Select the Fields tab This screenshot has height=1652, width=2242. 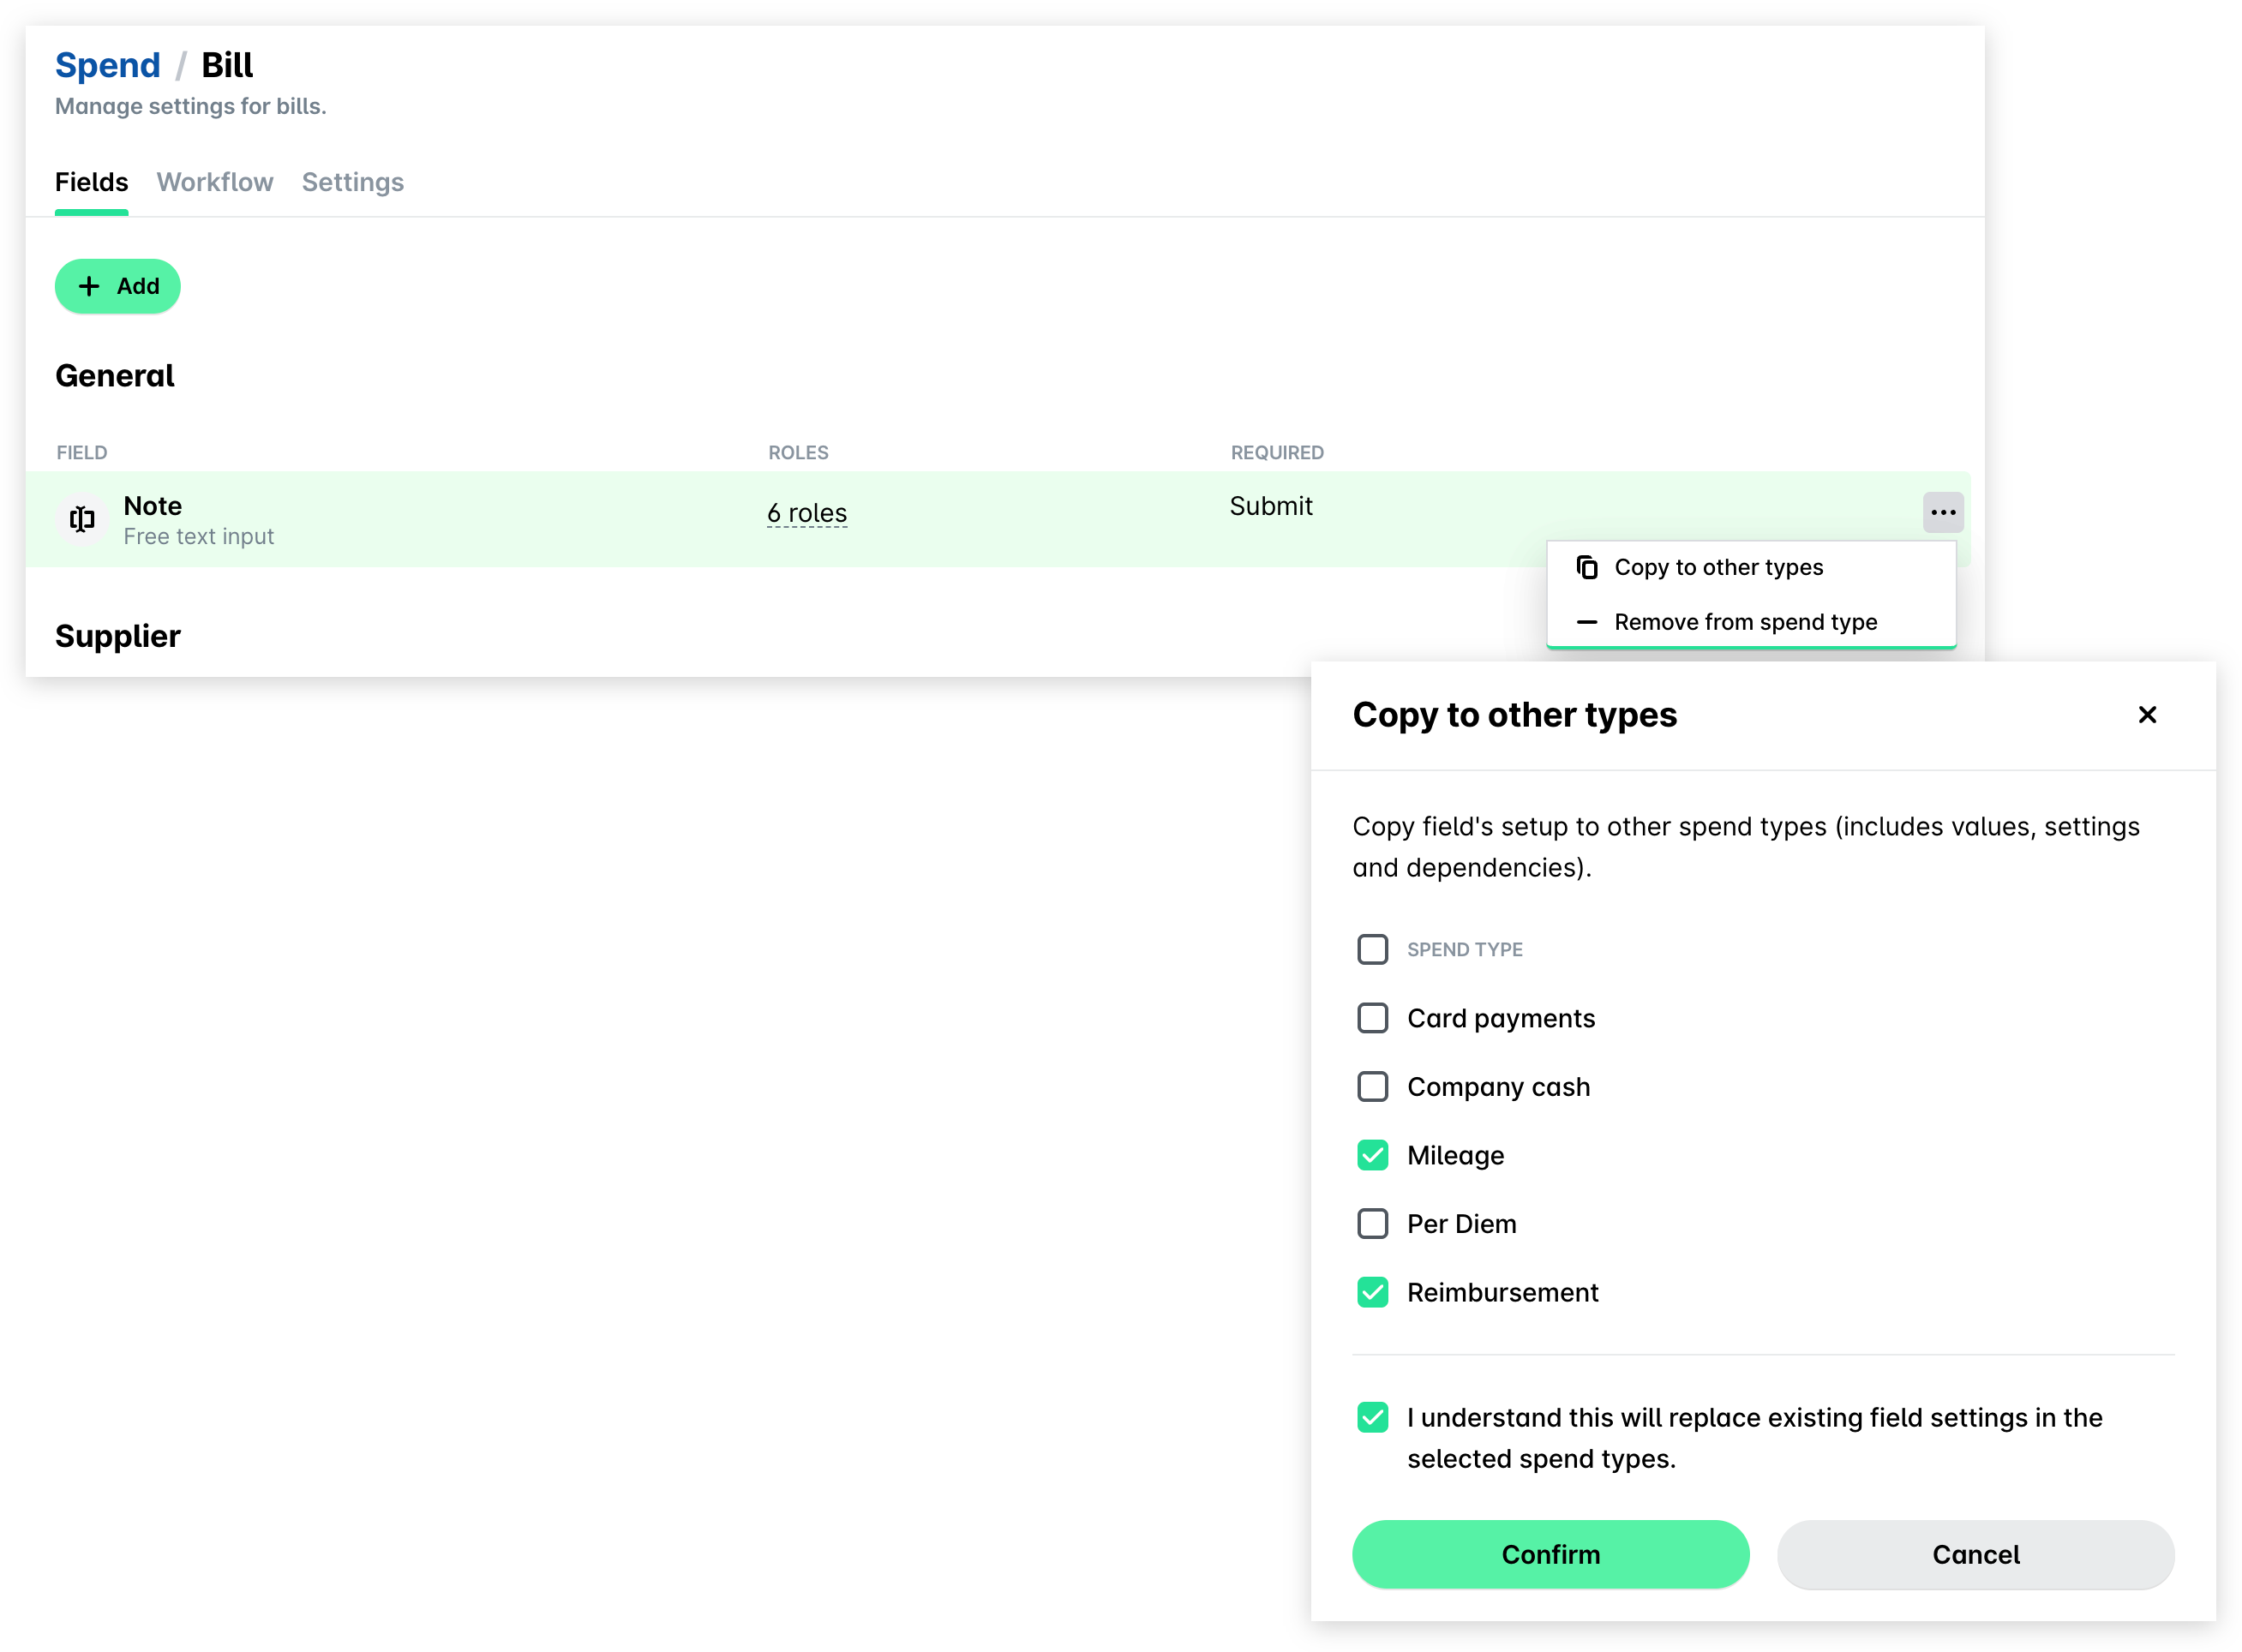[91, 182]
